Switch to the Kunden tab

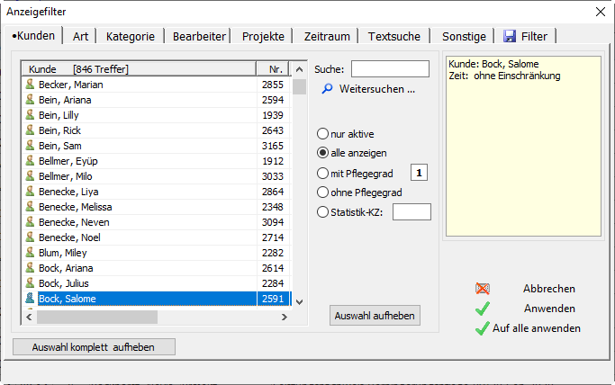(33, 36)
